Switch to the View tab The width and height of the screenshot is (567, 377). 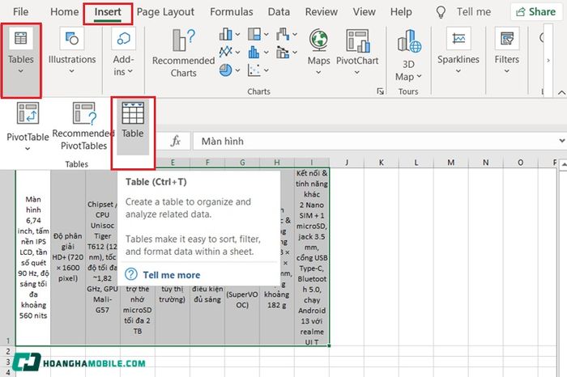pos(364,12)
